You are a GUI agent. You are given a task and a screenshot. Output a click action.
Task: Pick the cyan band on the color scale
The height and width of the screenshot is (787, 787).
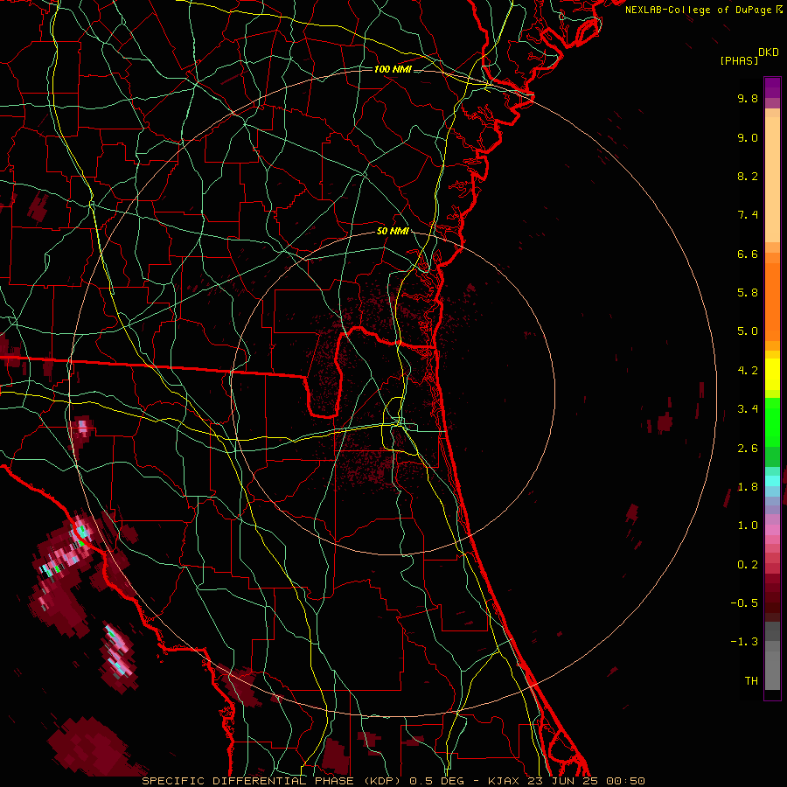tap(772, 481)
